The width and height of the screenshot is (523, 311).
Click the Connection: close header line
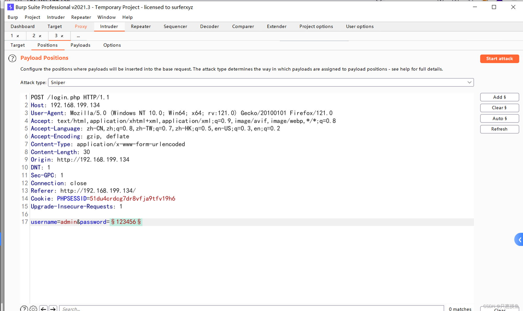(59, 183)
